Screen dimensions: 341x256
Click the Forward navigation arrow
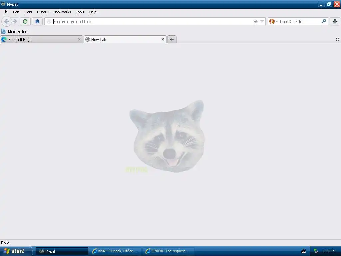[x=15, y=21]
